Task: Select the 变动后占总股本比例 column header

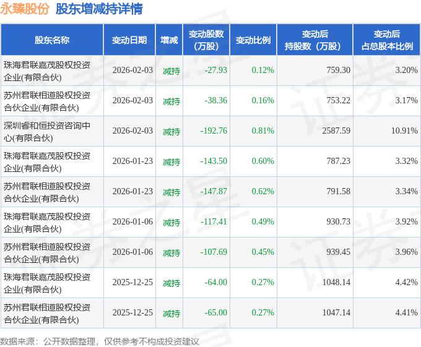Action: coord(387,40)
